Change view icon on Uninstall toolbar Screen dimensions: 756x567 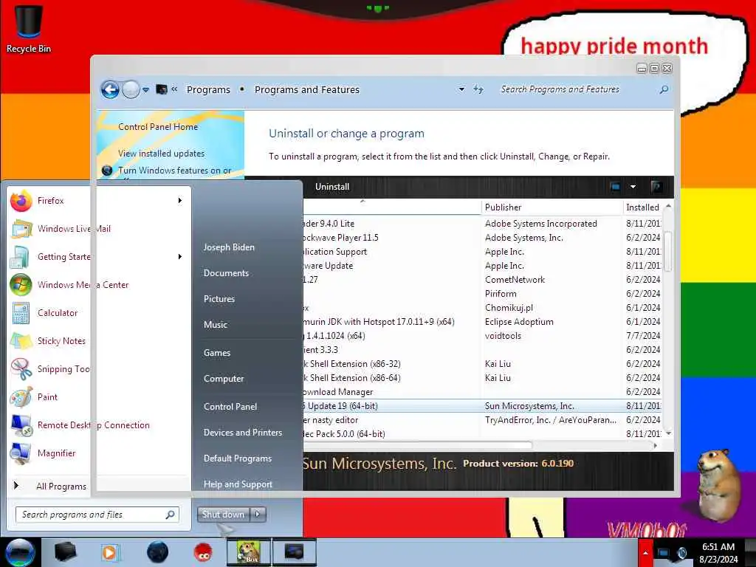click(615, 187)
